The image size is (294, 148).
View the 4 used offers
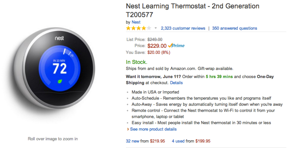(x=178, y=141)
